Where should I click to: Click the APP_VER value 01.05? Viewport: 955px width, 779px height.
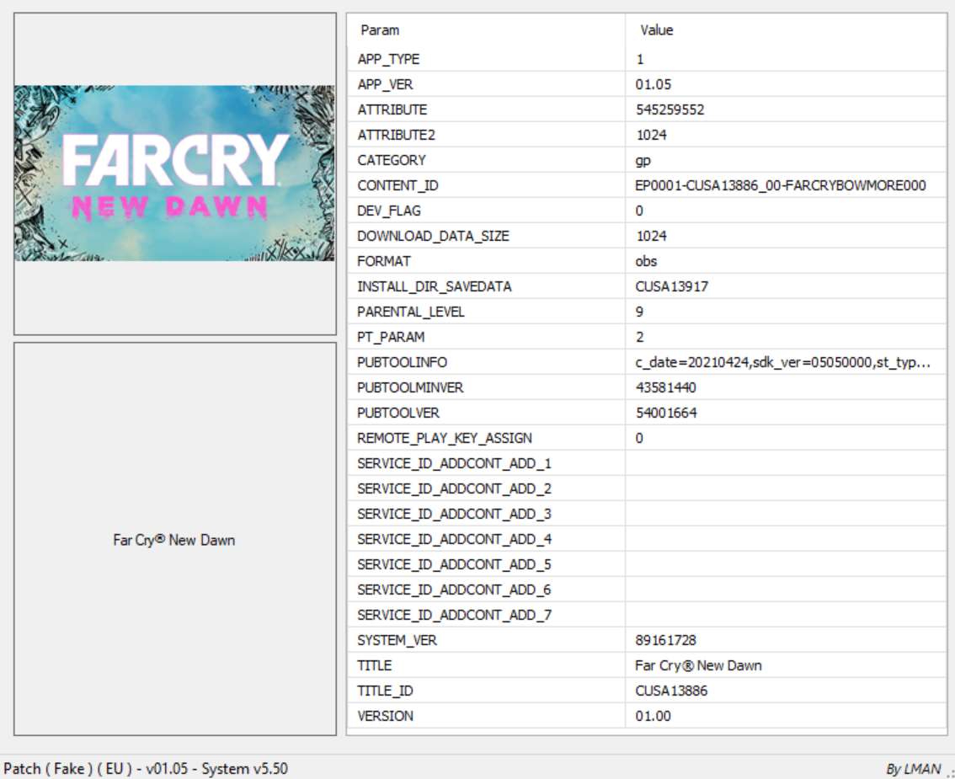coord(653,84)
